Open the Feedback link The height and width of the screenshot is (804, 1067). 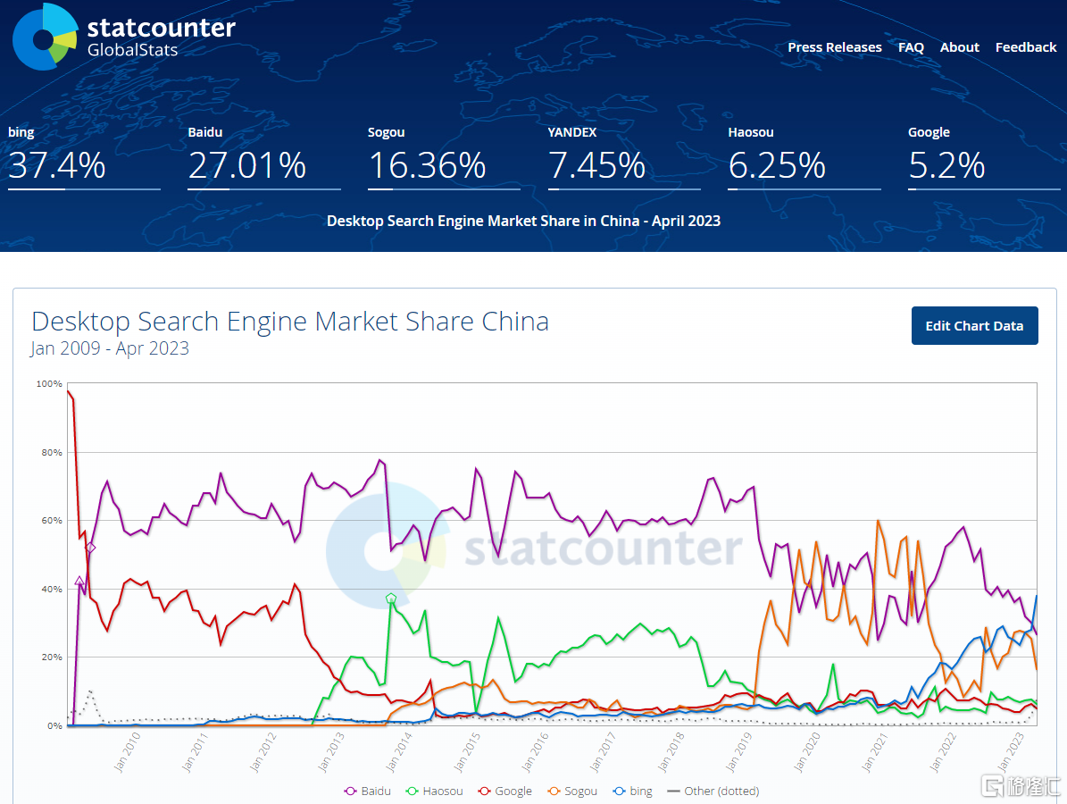pos(1025,47)
